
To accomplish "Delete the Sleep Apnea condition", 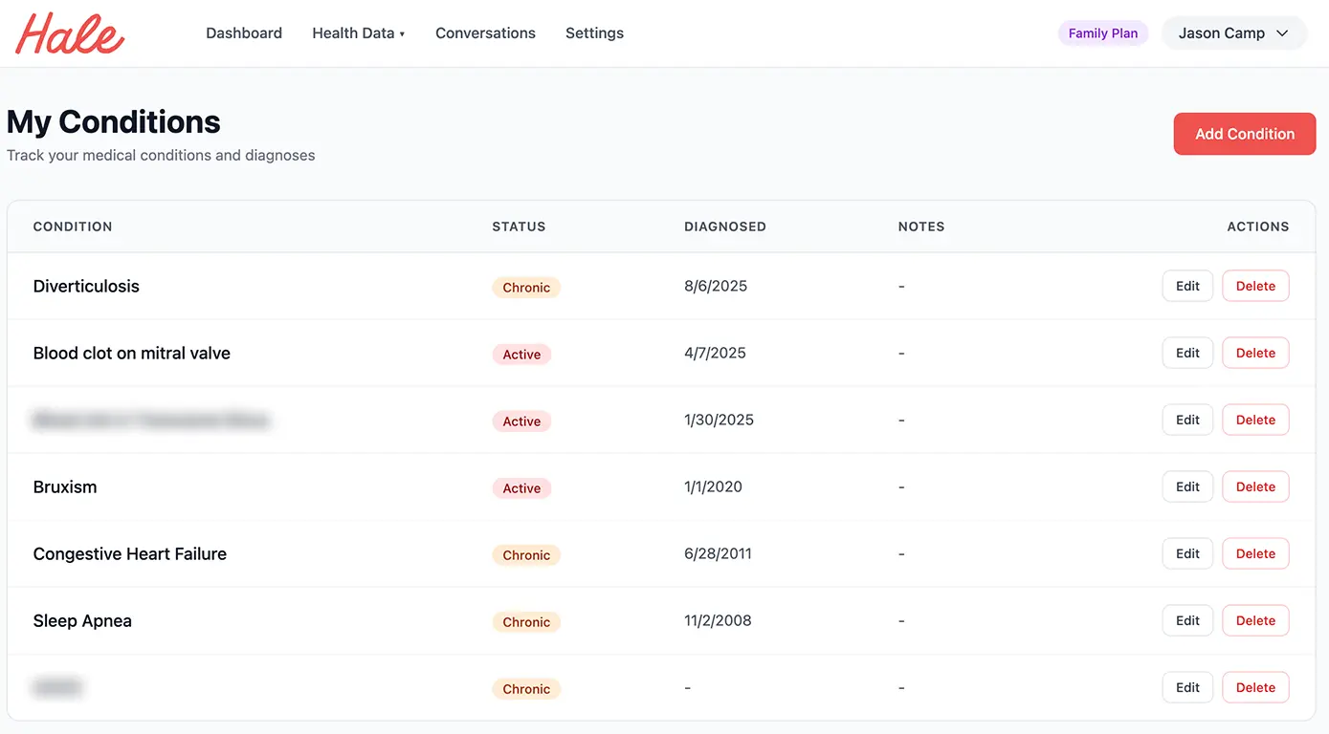I will (1255, 620).
